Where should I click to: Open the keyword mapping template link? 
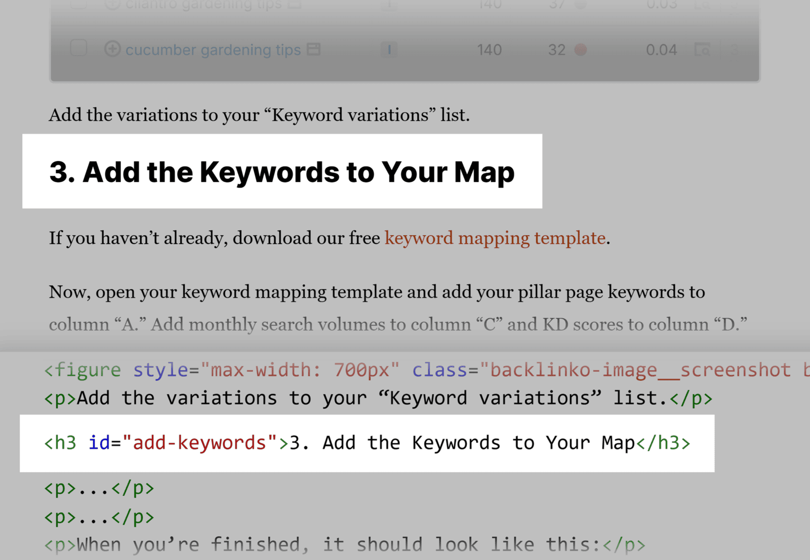pos(495,238)
